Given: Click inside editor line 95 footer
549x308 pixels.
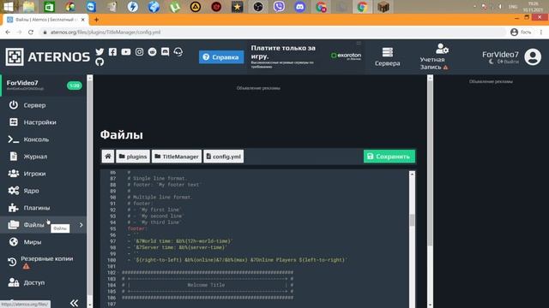Looking at the screenshot, I should pyautogui.click(x=137, y=228).
